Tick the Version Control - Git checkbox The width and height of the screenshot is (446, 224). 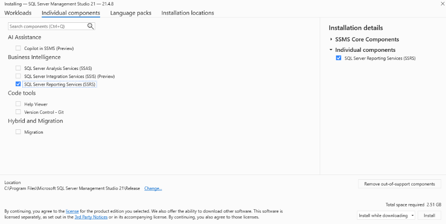(x=18, y=112)
